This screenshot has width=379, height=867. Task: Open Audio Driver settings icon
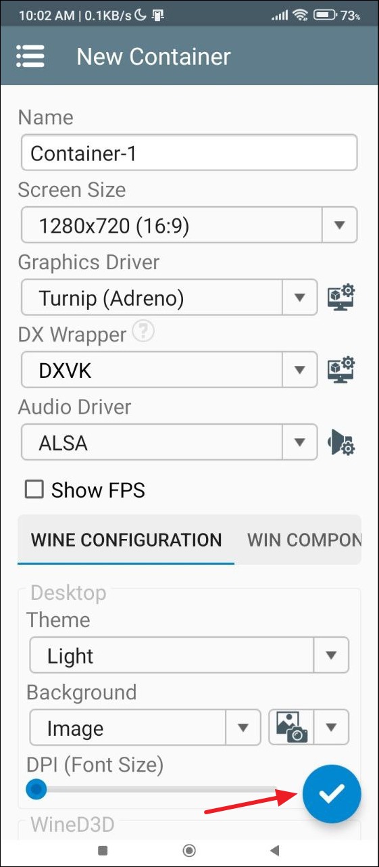(342, 442)
